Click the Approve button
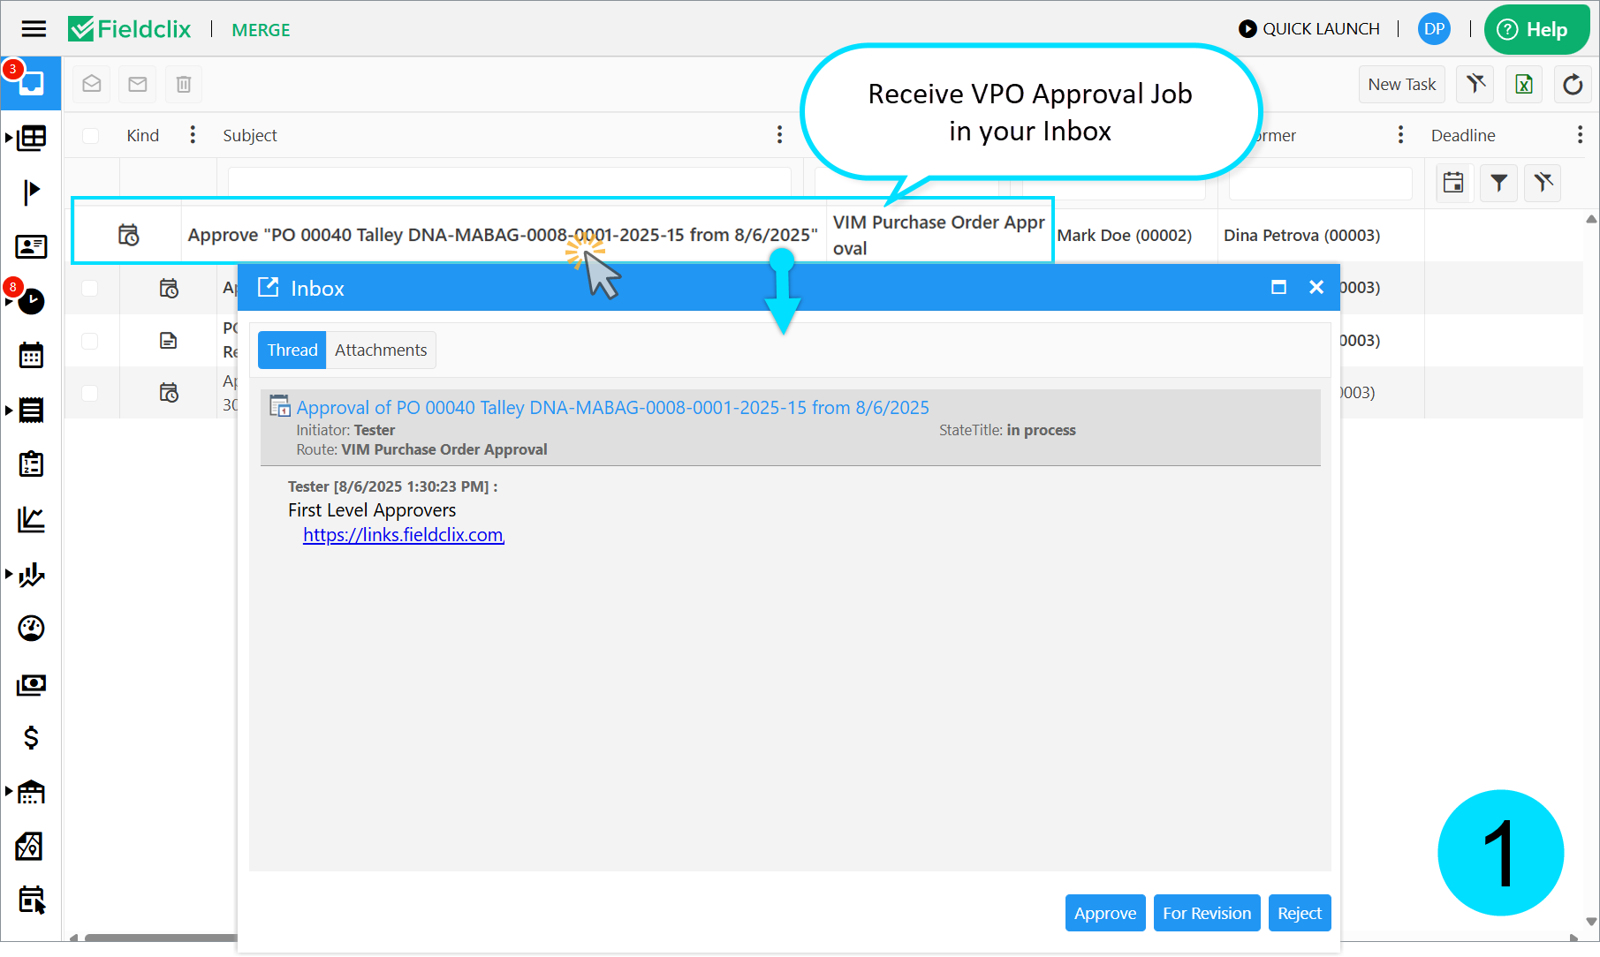The width and height of the screenshot is (1600, 957). tap(1105, 913)
